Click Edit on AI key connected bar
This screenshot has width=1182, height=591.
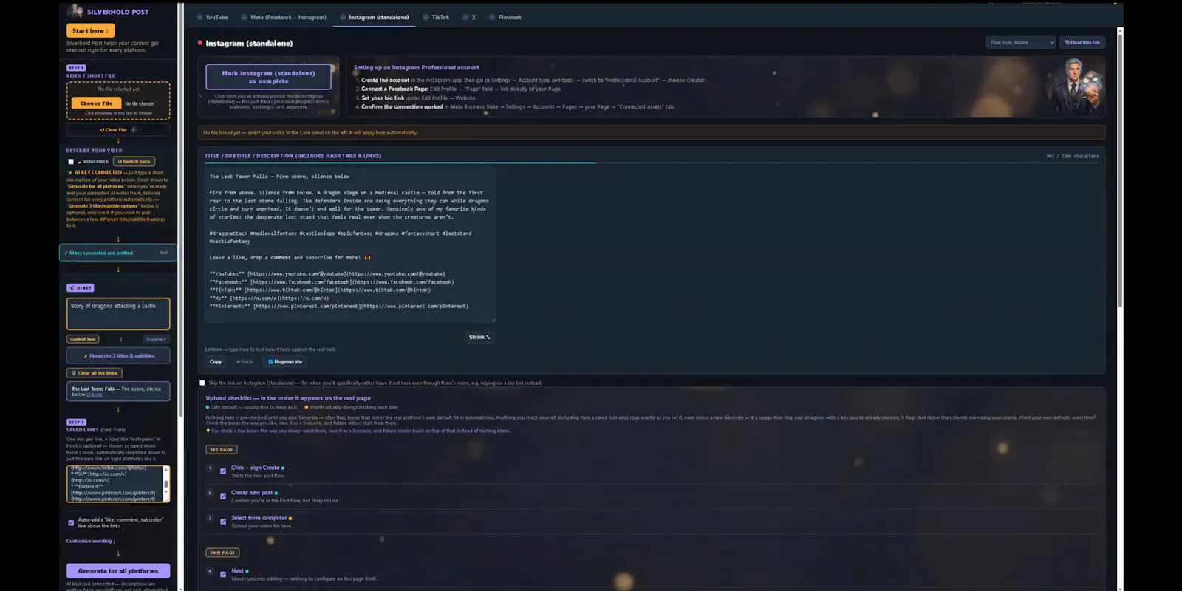pyautogui.click(x=164, y=253)
